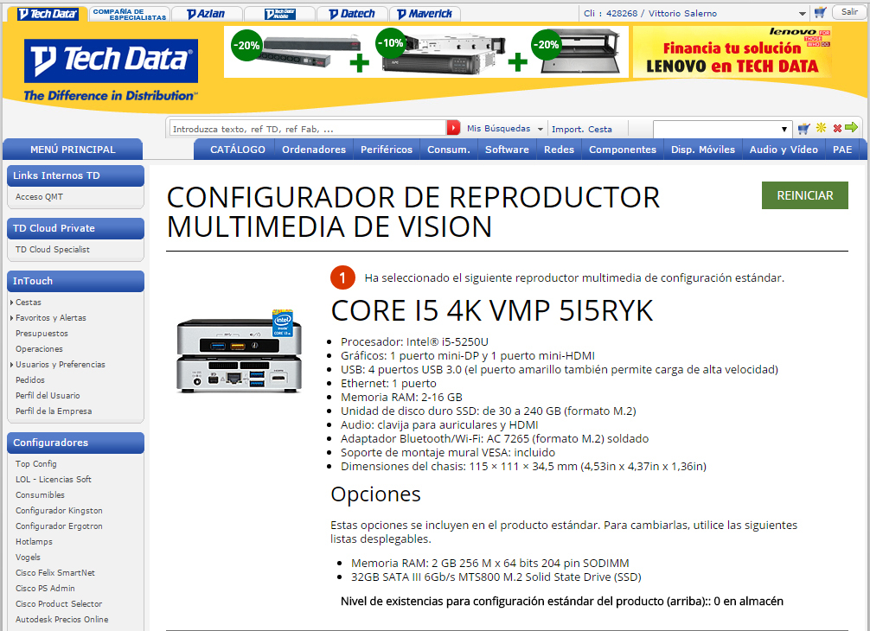This screenshot has width=870, height=631.
Task: Click the red search arrow button
Action: pos(454,129)
